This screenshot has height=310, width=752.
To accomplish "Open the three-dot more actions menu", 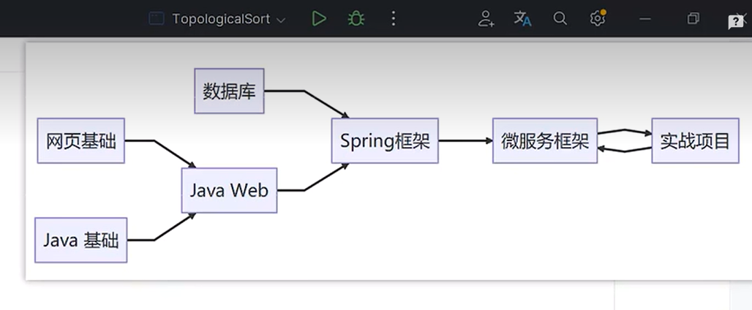I will tap(394, 19).
